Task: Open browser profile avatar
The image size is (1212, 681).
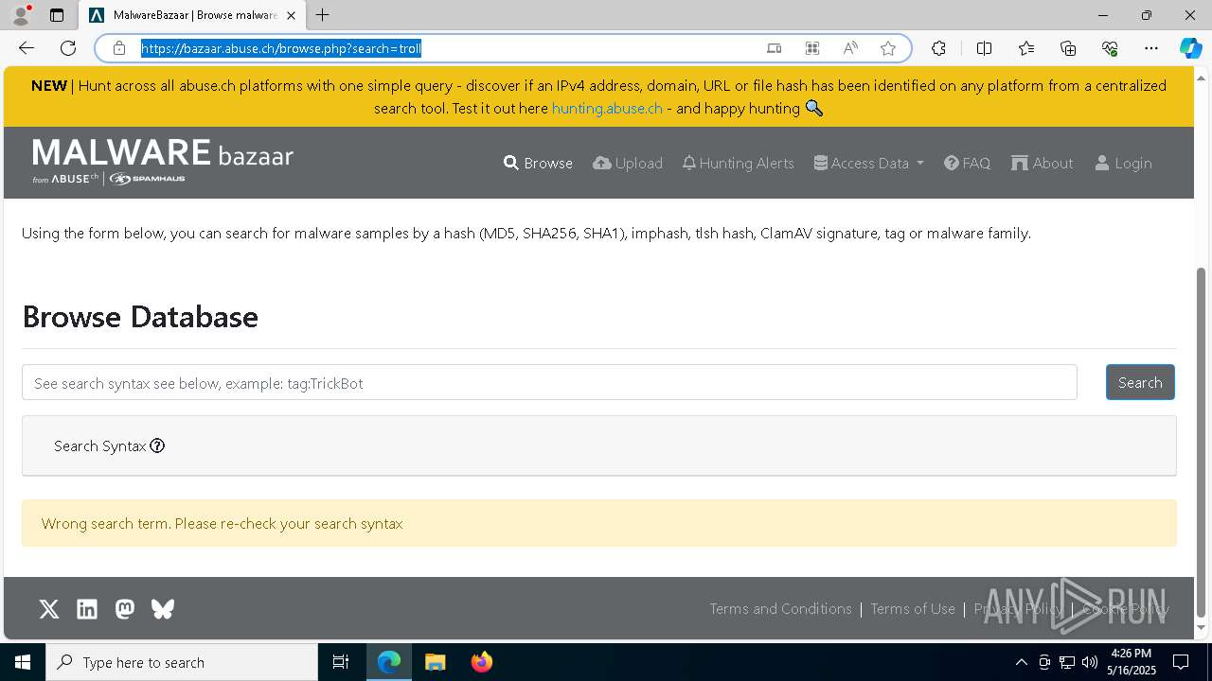Action: (21, 15)
